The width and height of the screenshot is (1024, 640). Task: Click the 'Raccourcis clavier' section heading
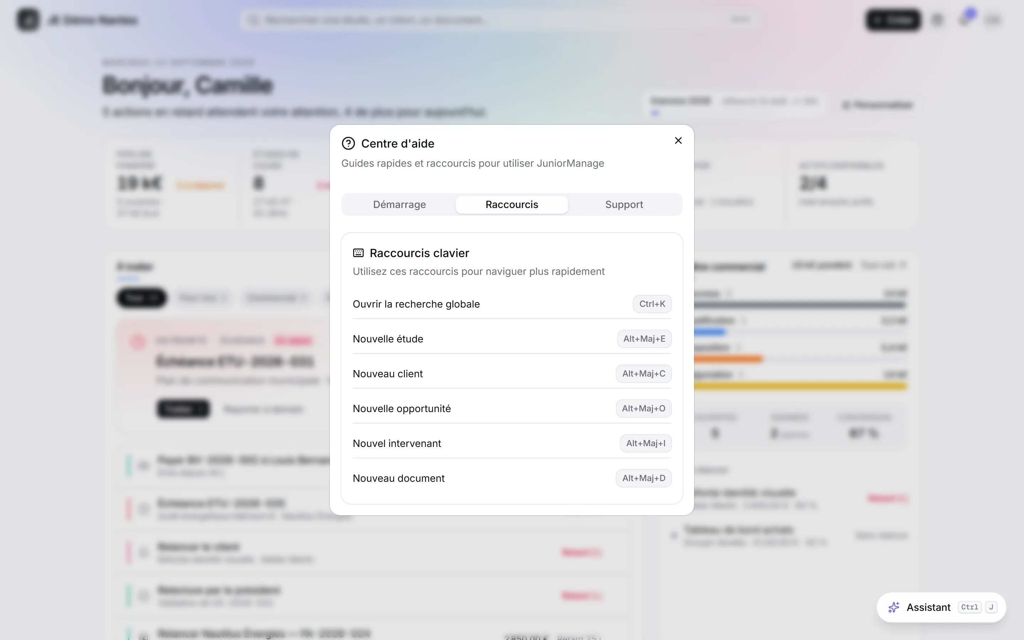[419, 253]
